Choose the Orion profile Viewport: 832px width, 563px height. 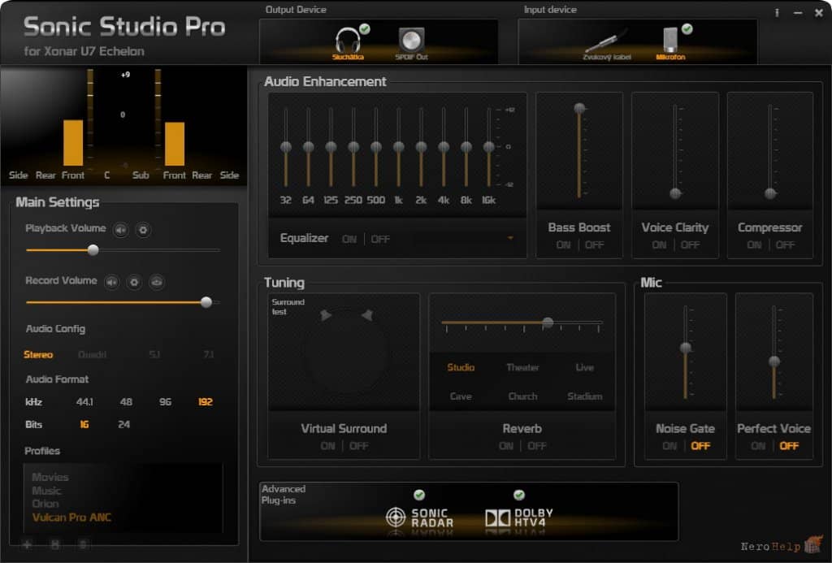coord(45,504)
